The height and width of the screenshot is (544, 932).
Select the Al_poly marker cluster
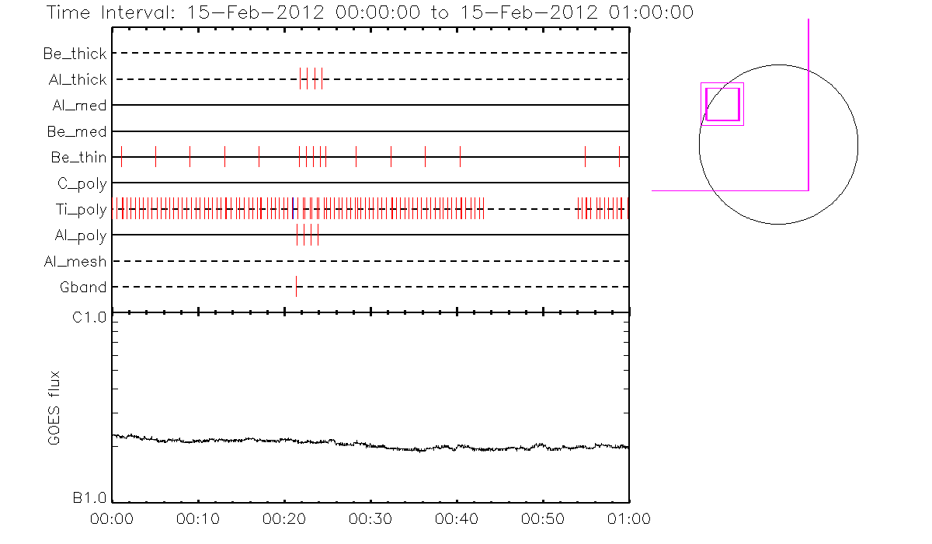[x=308, y=235]
